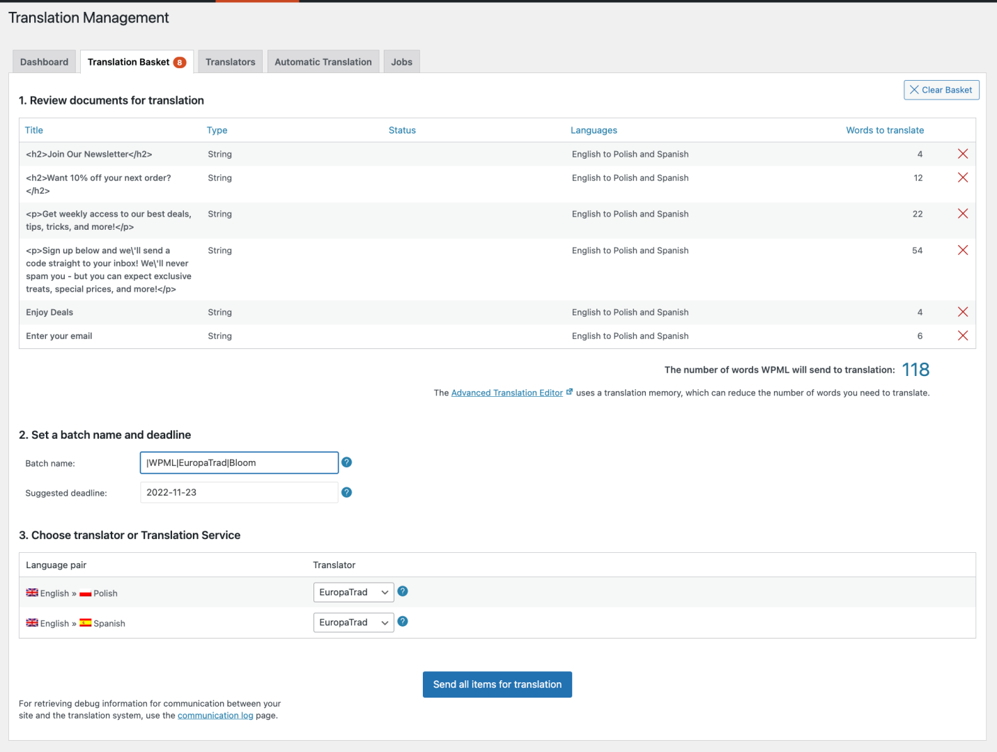The width and height of the screenshot is (997, 752).
Task: Open help tooltip for Batch name
Action: (x=346, y=462)
